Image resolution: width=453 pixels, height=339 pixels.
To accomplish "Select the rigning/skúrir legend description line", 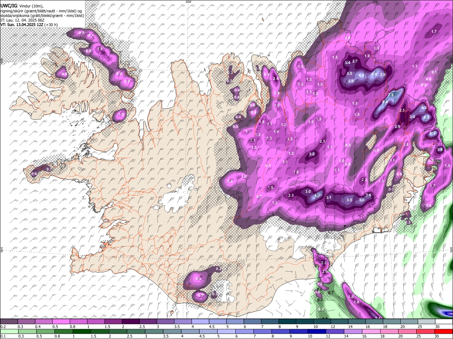I will click(x=41, y=11).
